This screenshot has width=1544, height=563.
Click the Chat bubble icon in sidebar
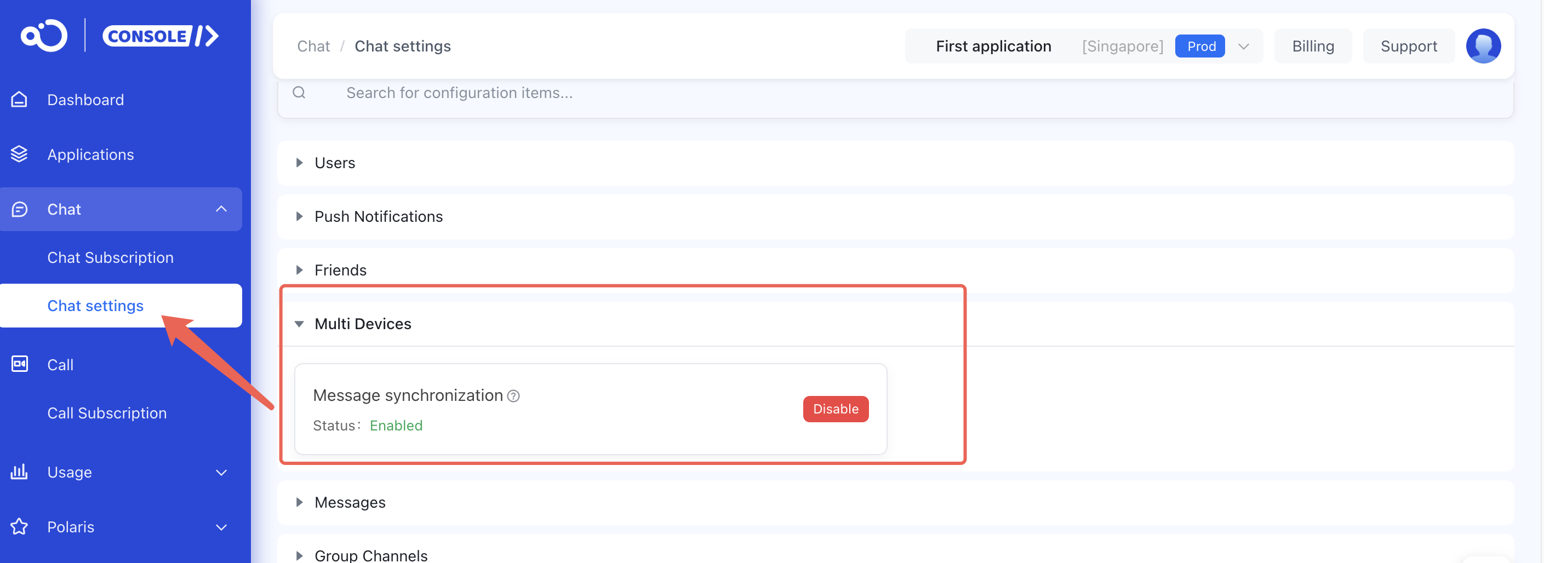point(19,209)
